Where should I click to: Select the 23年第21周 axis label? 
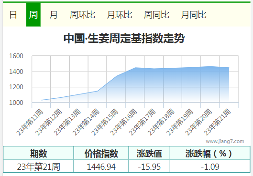217,122
